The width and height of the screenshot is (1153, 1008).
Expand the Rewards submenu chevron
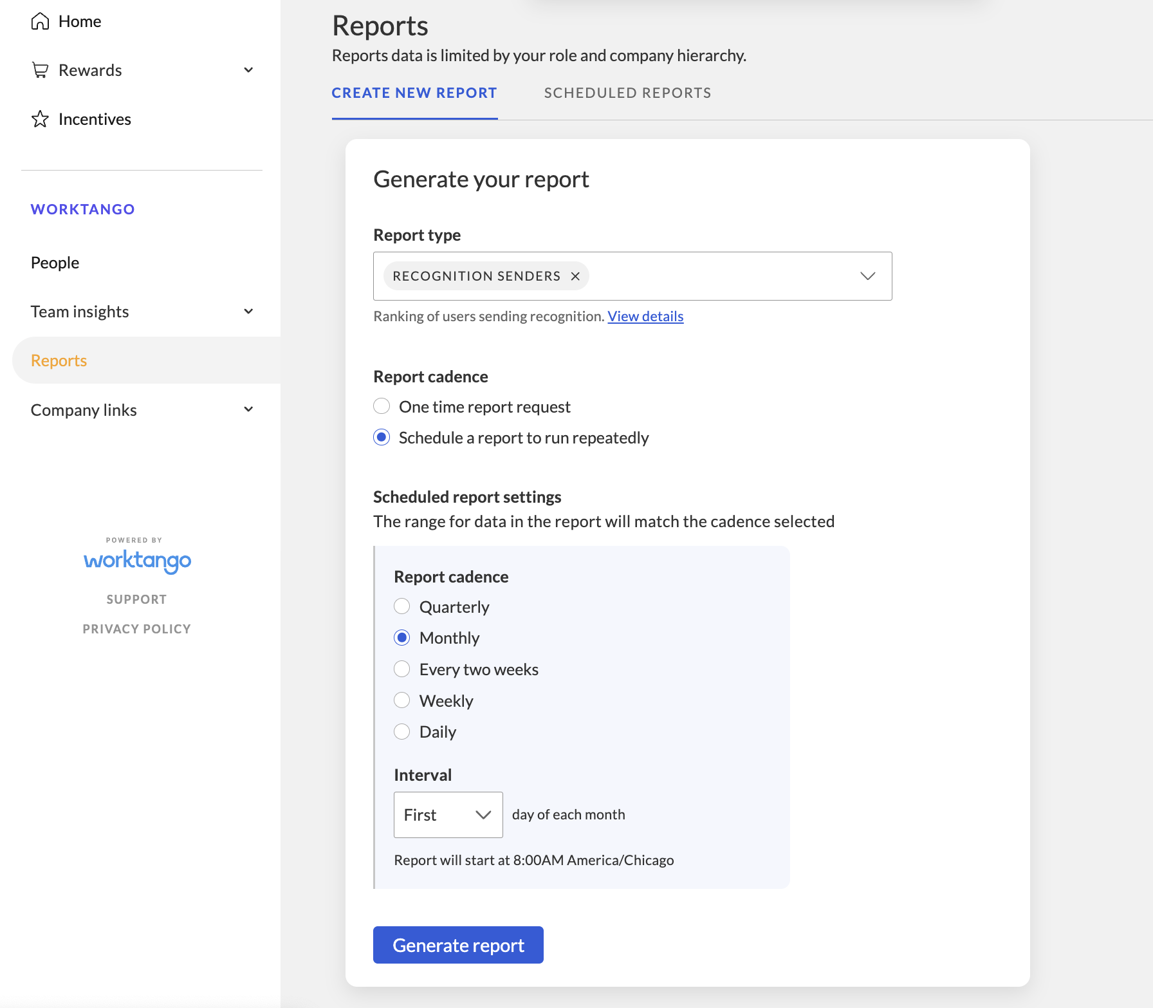coord(248,70)
